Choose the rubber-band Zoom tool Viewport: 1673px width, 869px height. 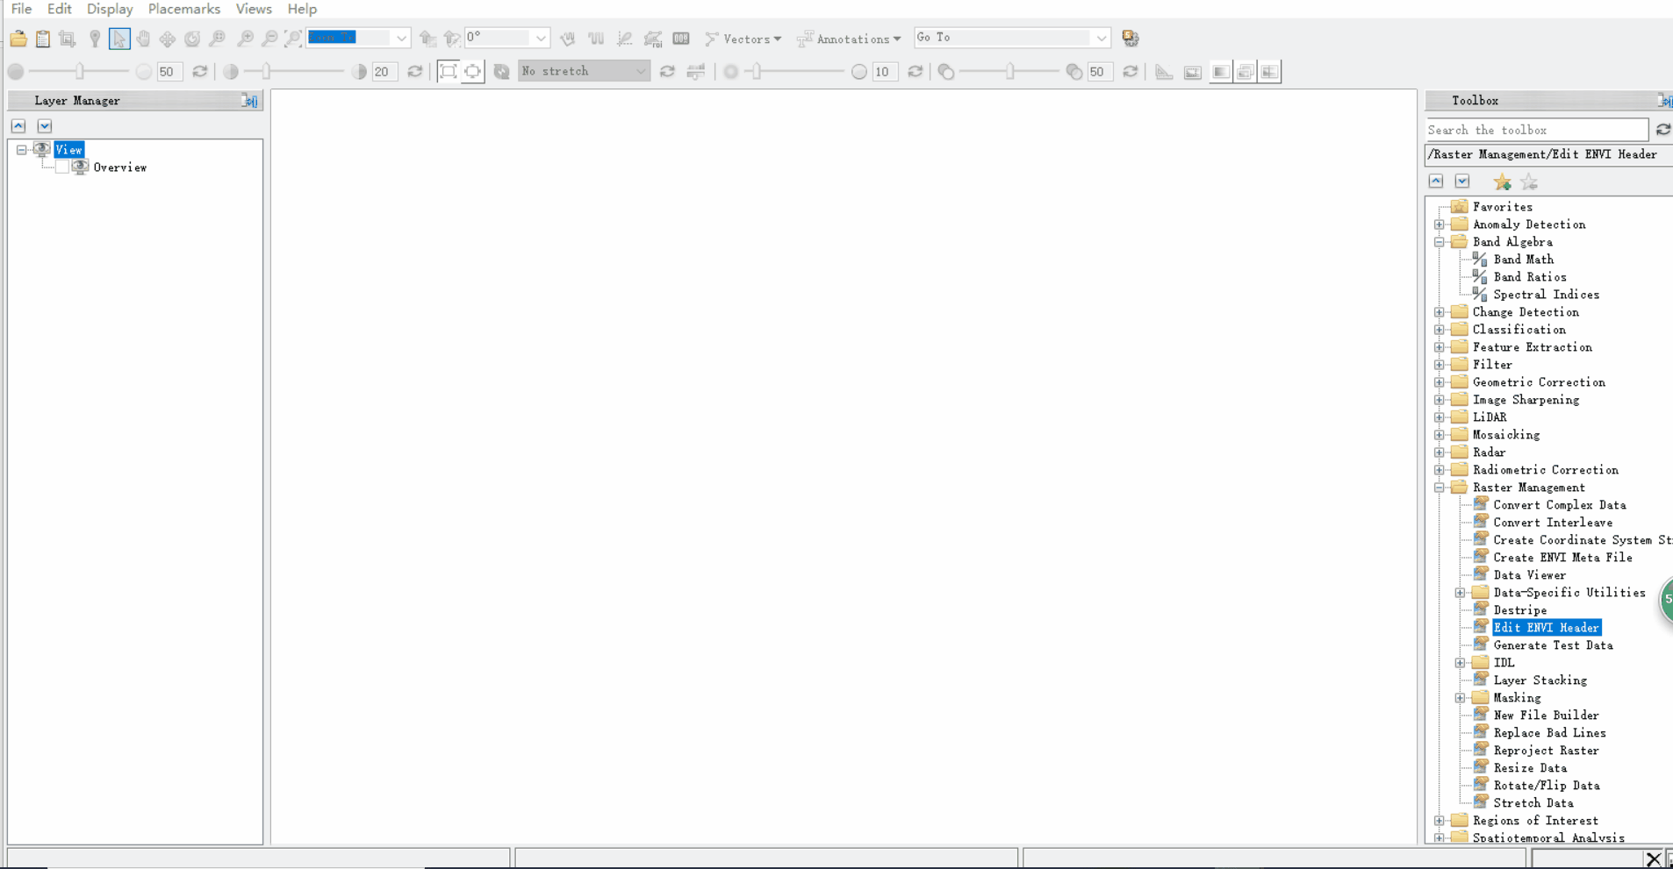click(x=218, y=39)
